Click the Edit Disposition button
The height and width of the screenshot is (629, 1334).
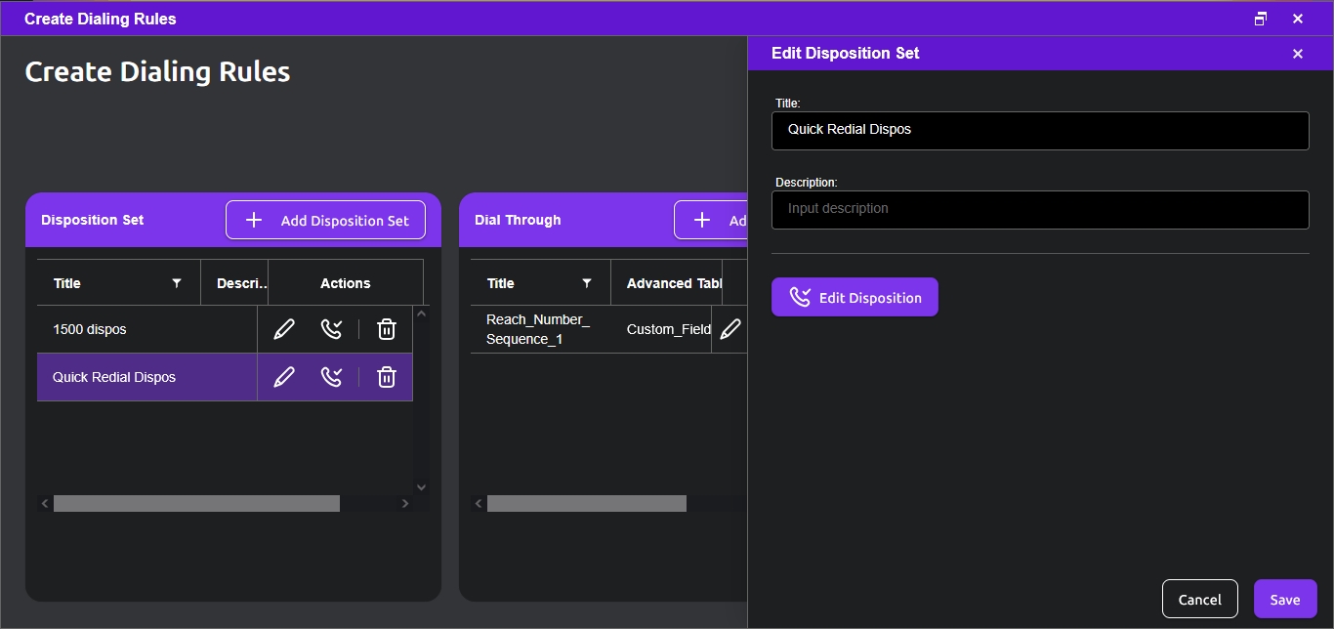pyautogui.click(x=855, y=297)
